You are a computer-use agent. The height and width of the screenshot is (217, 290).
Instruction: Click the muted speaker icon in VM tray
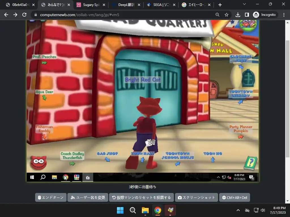tap(229, 177)
